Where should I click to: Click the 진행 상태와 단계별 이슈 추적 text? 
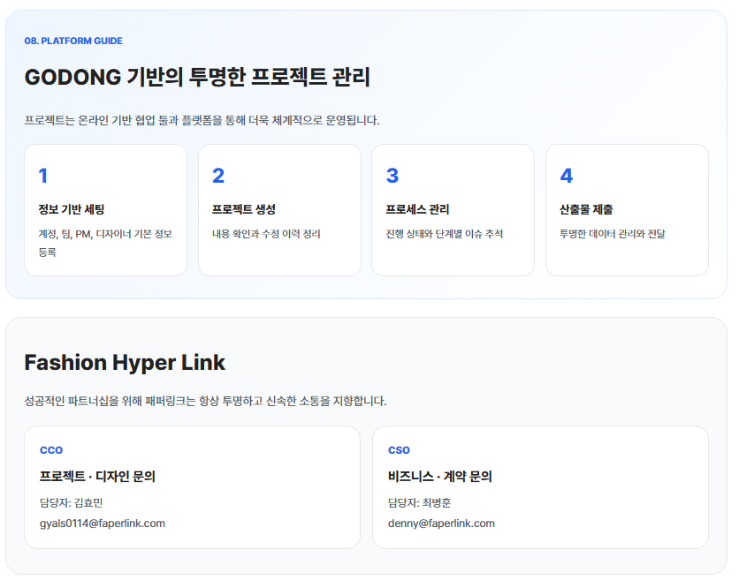(444, 234)
